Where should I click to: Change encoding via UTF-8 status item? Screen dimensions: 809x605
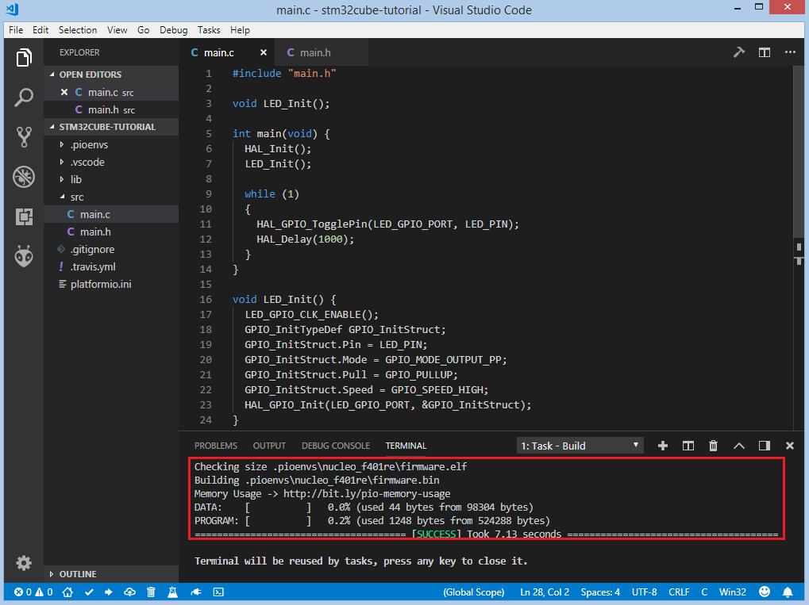pyautogui.click(x=644, y=592)
